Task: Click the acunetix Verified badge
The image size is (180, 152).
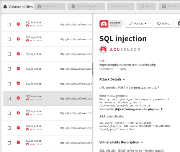Action: click(111, 24)
